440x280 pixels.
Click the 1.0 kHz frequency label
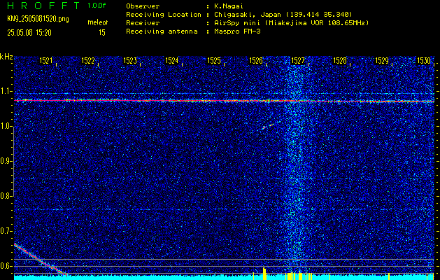pos(6,126)
